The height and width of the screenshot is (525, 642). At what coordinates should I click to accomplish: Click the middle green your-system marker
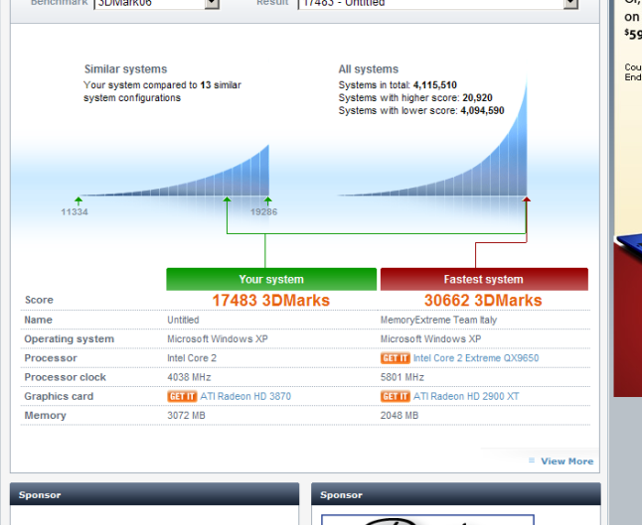227,199
